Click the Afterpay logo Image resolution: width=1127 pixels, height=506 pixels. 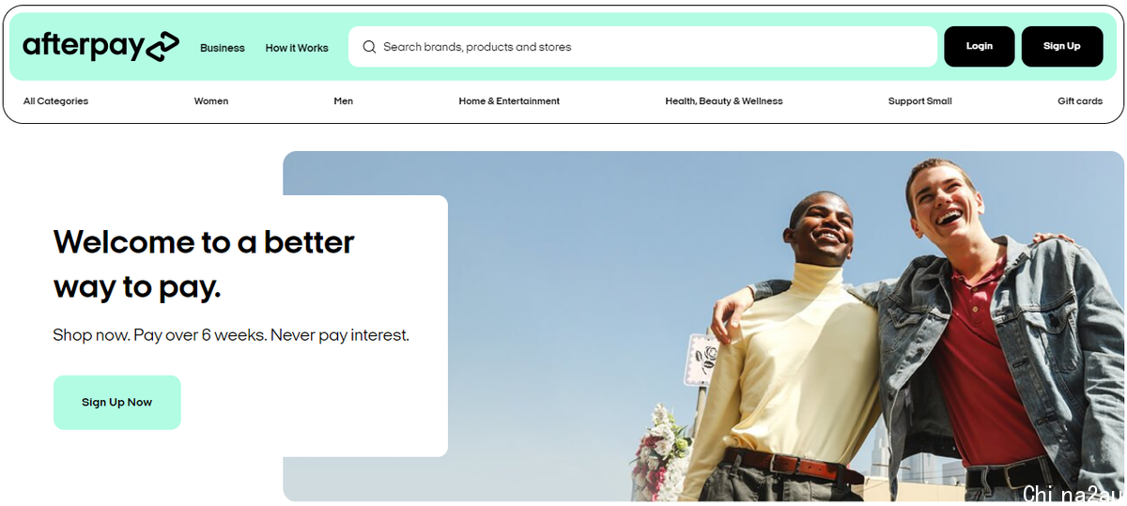click(x=100, y=46)
